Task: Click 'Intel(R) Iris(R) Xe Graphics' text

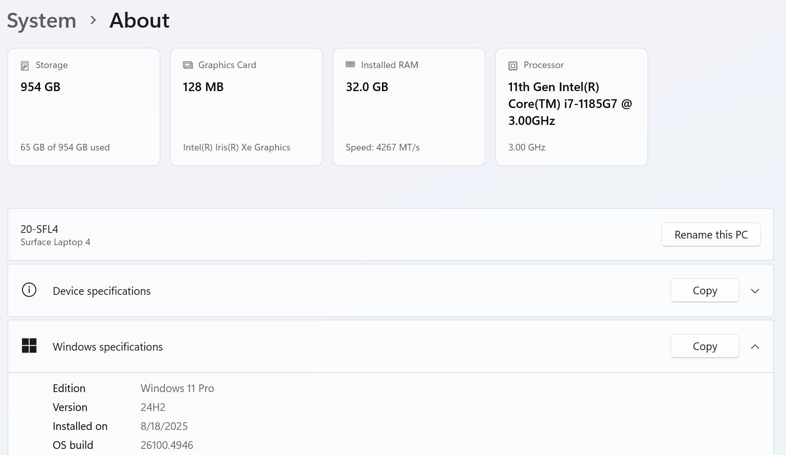Action: [236, 147]
